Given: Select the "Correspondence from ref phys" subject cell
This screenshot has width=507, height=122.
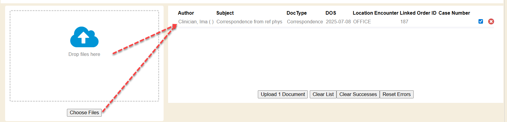Looking at the screenshot, I should click(249, 22).
